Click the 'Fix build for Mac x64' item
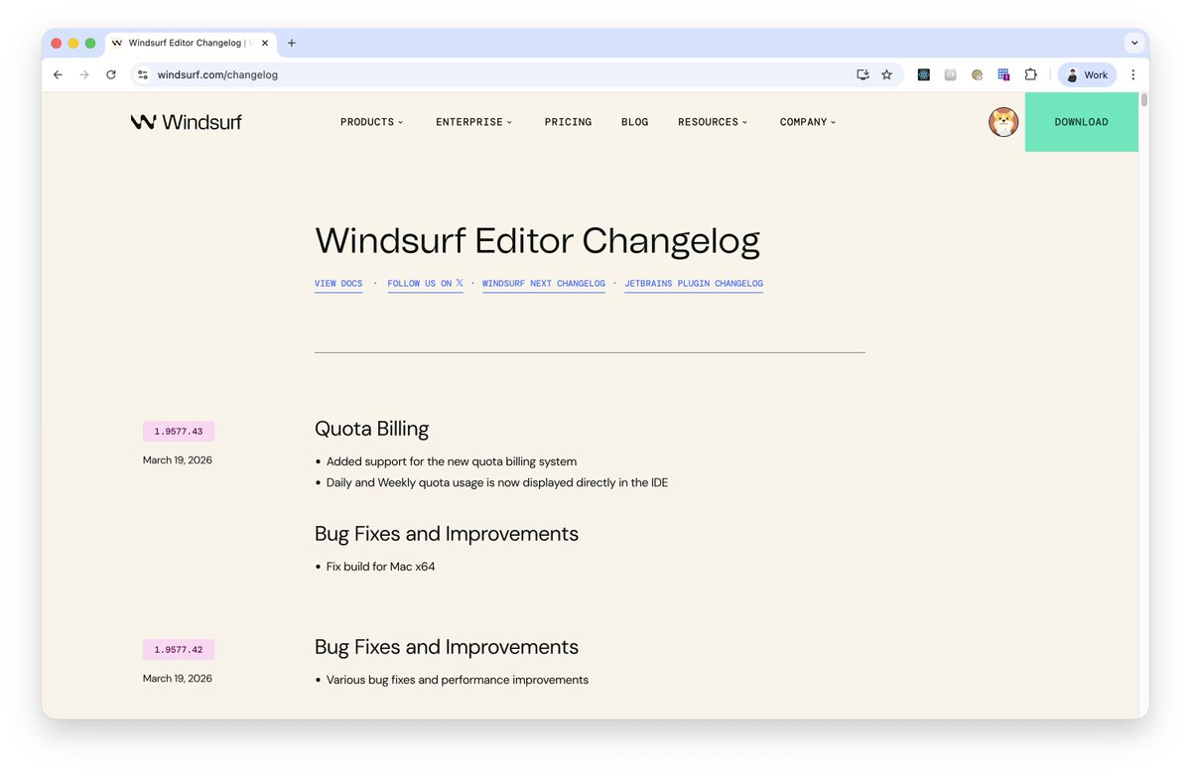Image resolution: width=1191 pixels, height=774 pixels. coord(381,567)
